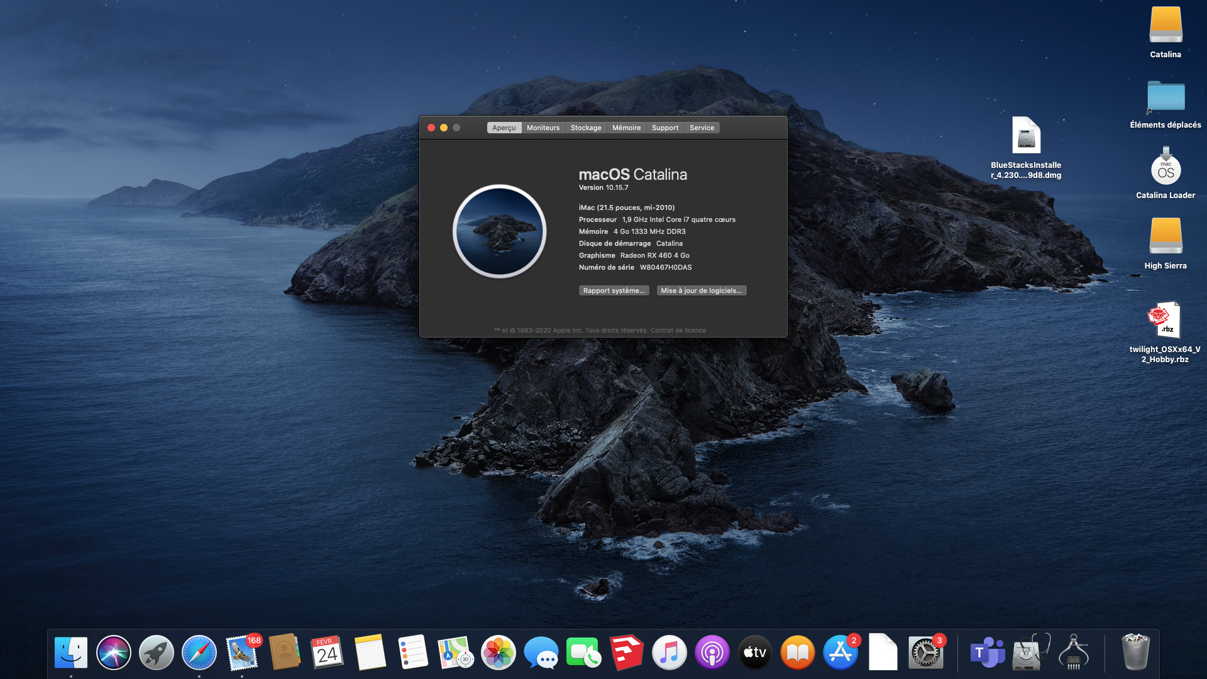Click Mise à jour de logiciels button

(701, 290)
